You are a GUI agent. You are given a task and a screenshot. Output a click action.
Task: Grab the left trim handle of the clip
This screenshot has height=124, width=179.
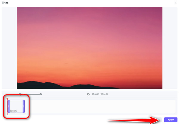9,106
